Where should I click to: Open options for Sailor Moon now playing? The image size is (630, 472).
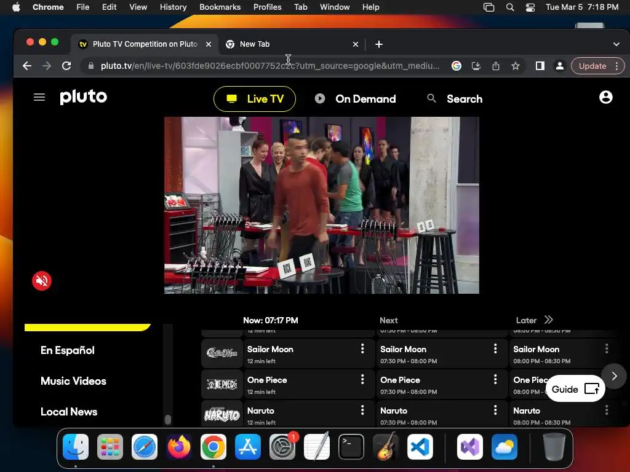point(362,348)
